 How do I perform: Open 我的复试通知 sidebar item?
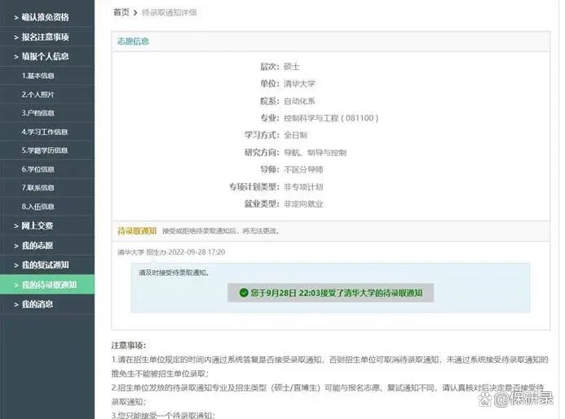[45, 265]
